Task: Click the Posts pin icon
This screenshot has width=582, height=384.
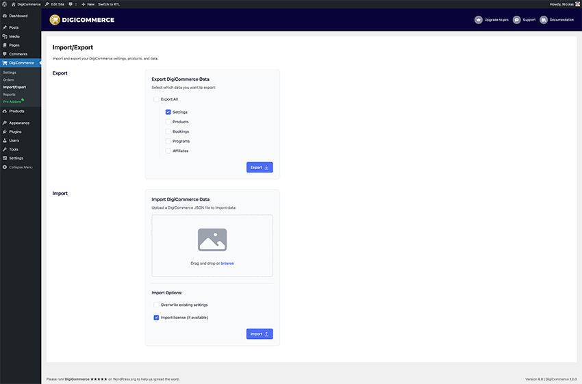Action: tap(5, 27)
